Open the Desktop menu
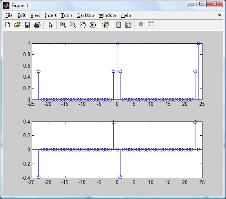The height and width of the screenshot is (199, 226). [x=86, y=15]
